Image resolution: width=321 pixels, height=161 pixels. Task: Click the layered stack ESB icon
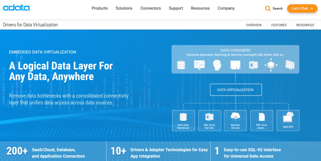[x=271, y=65]
